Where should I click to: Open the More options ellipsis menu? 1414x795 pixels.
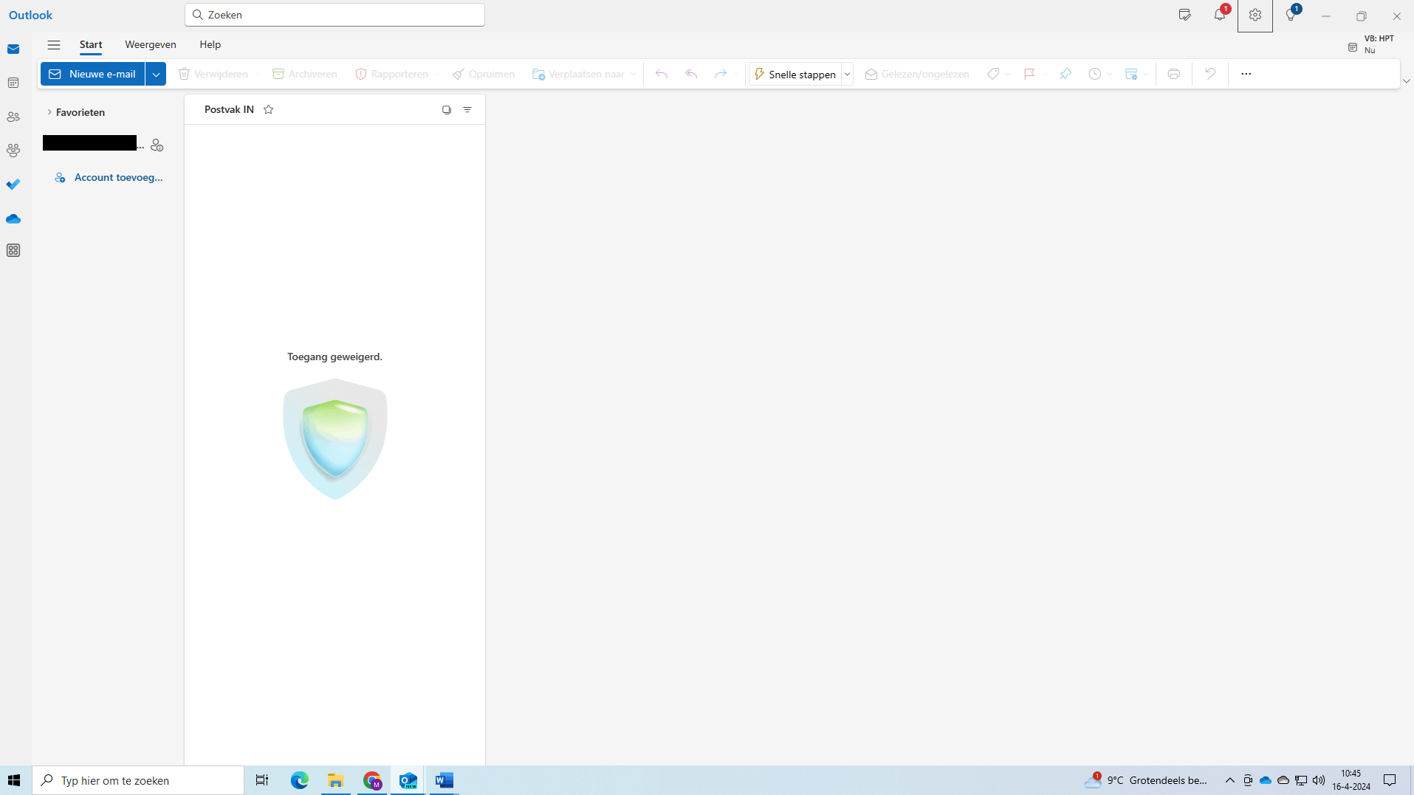tap(1246, 74)
